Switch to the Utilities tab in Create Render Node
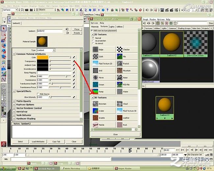Image resolution: width=214 pixels, height=171 pixels. [120, 27]
